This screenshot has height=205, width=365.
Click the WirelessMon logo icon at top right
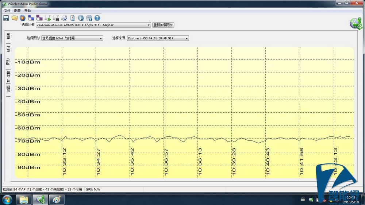pos(355,23)
